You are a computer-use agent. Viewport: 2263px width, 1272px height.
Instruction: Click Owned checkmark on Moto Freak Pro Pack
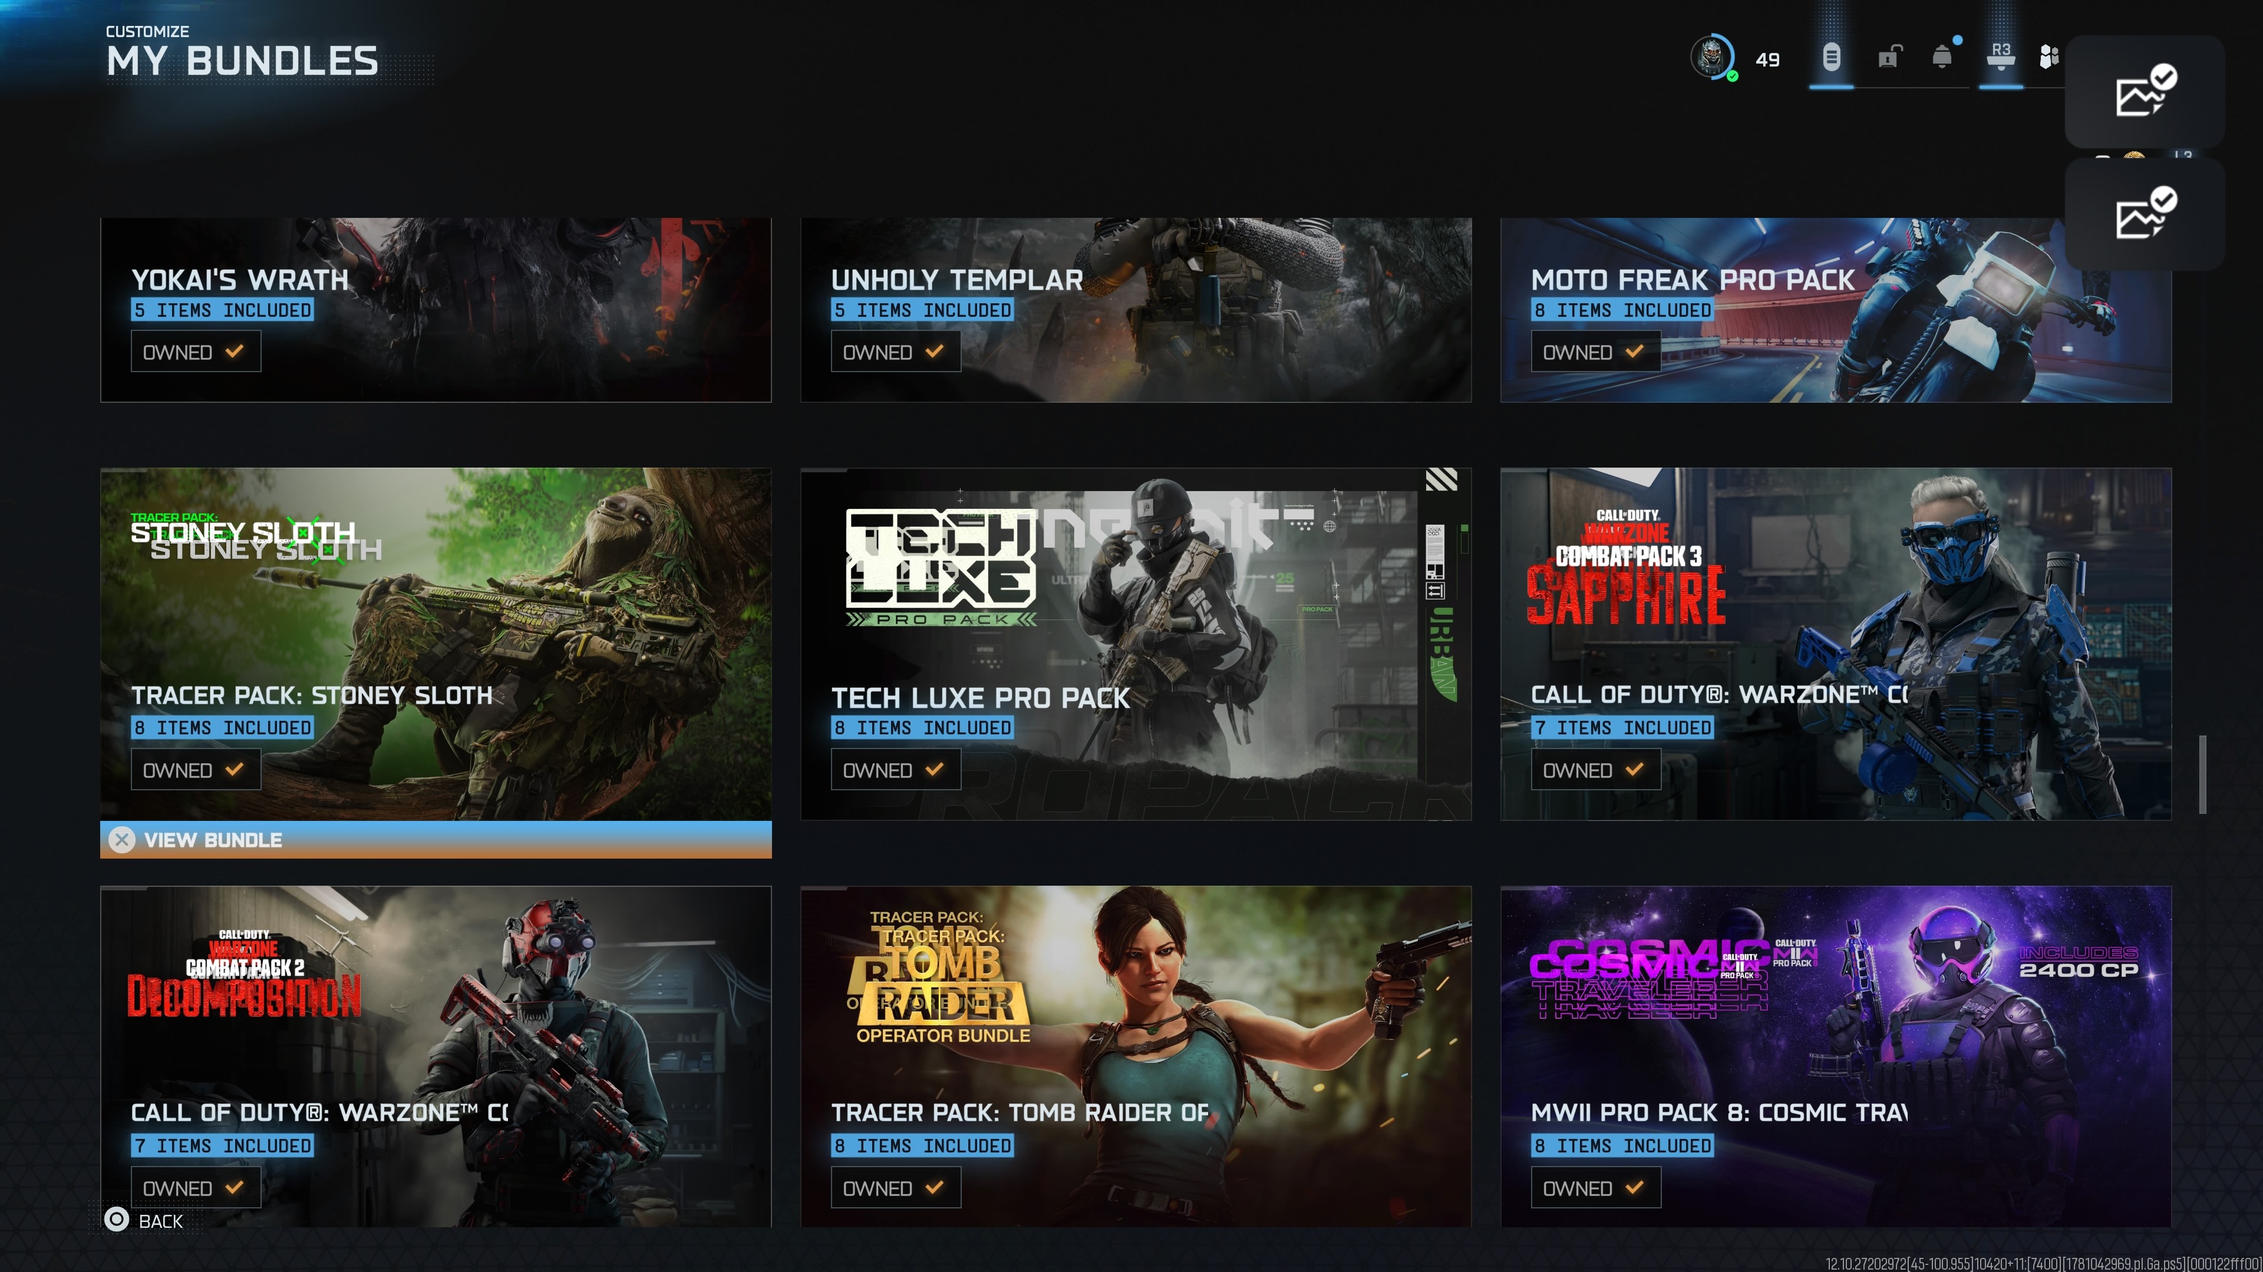point(1635,352)
